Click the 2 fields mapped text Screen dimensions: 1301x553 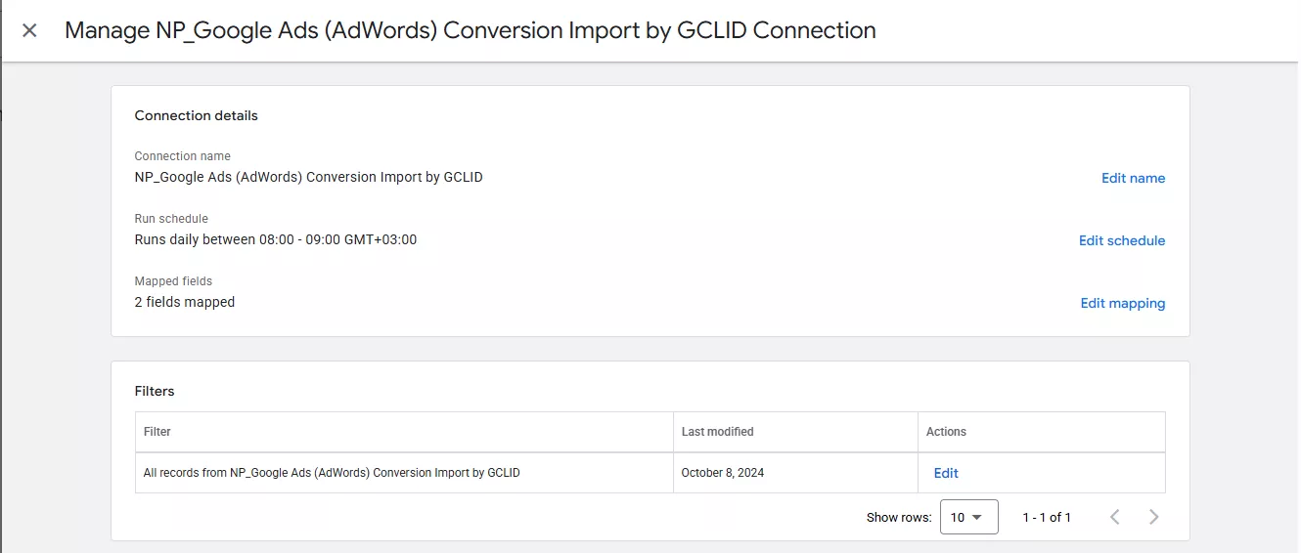pyautogui.click(x=184, y=302)
